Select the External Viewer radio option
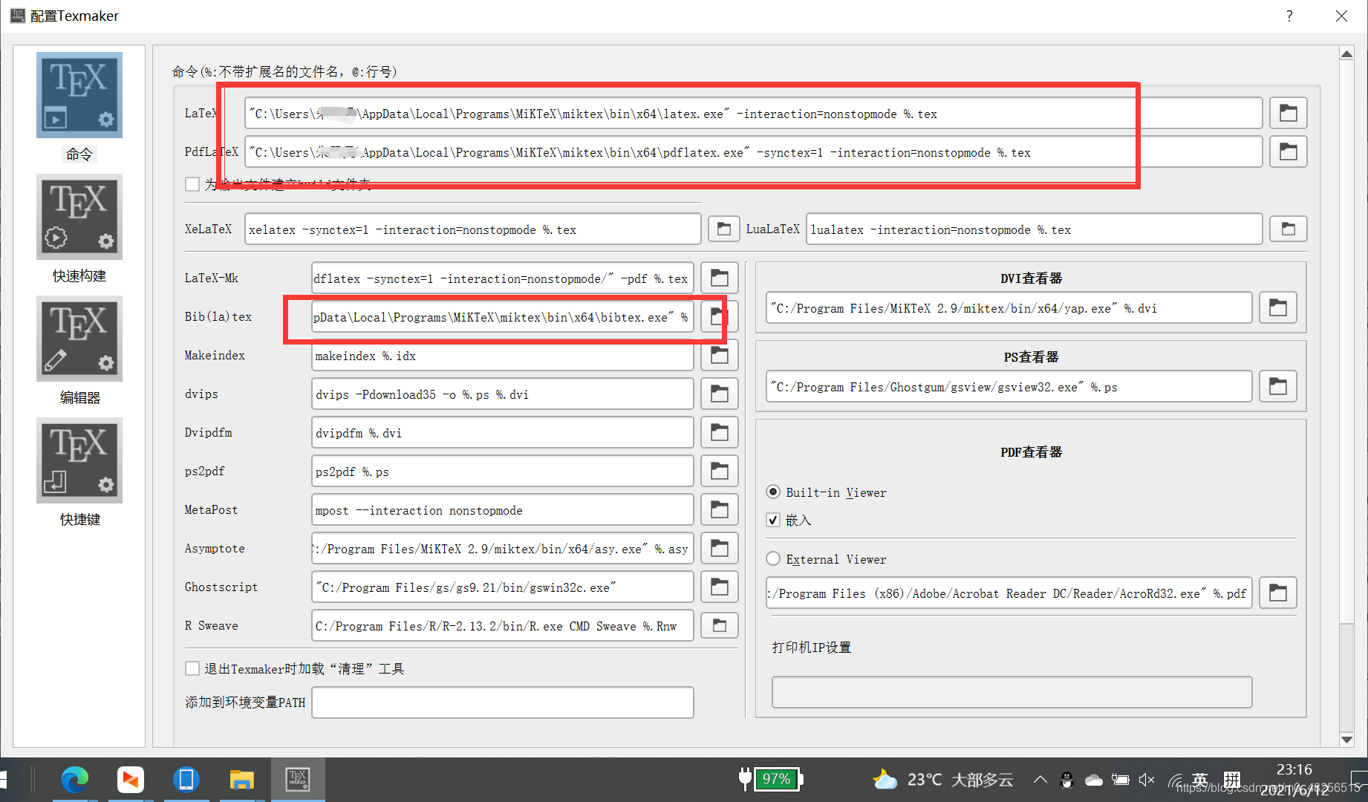 [x=773, y=558]
